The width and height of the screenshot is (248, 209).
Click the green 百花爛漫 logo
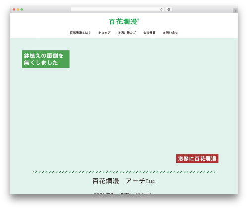coord(123,22)
